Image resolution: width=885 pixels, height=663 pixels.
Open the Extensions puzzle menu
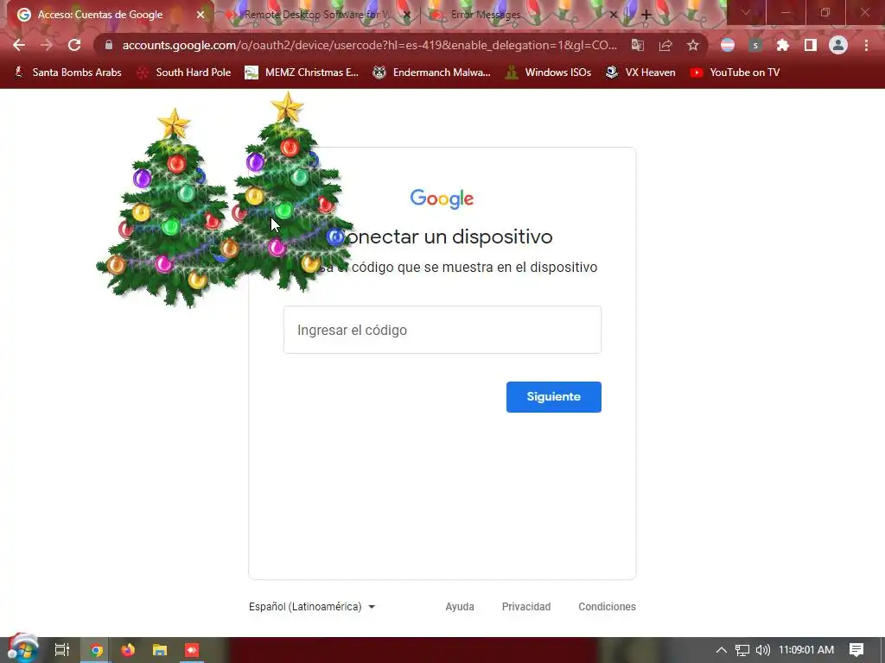(x=782, y=45)
